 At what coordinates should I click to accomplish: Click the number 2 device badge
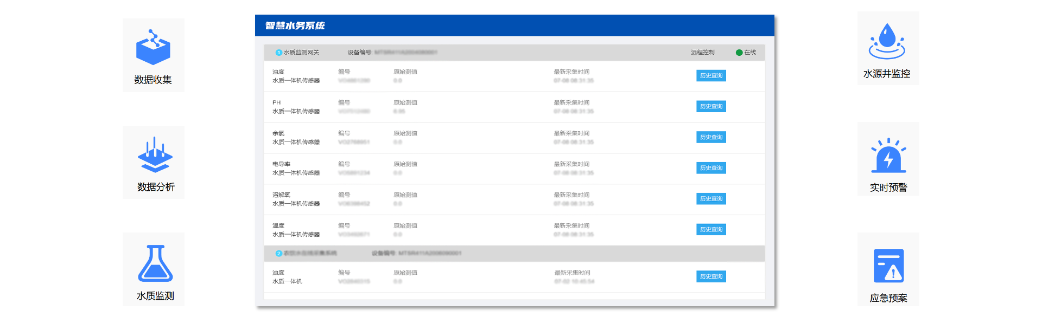279,254
